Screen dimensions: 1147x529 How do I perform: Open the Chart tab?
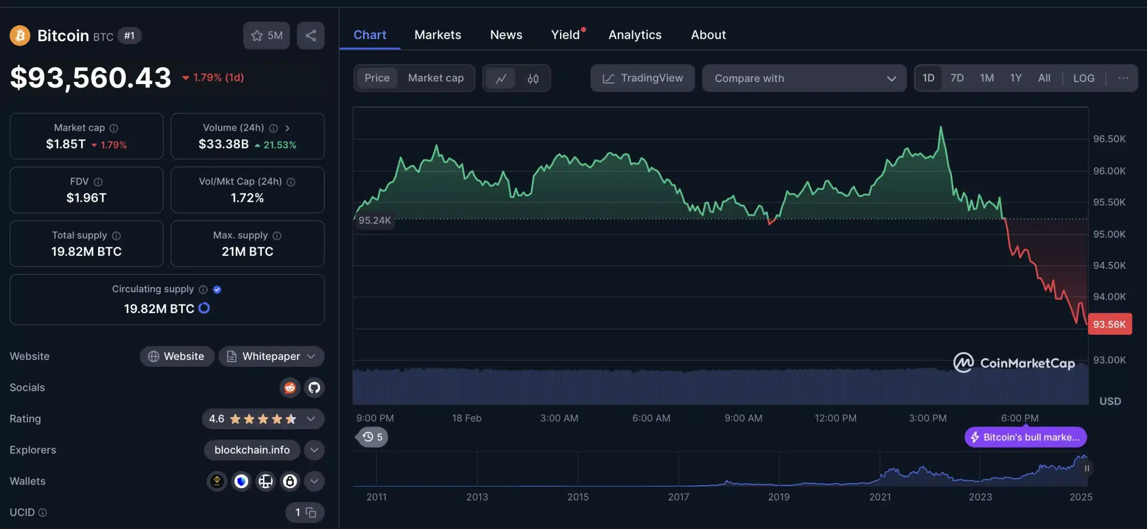tap(370, 34)
